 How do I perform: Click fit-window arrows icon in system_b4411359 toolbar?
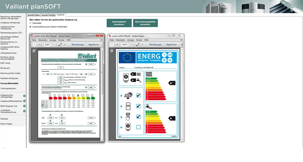point(138,45)
